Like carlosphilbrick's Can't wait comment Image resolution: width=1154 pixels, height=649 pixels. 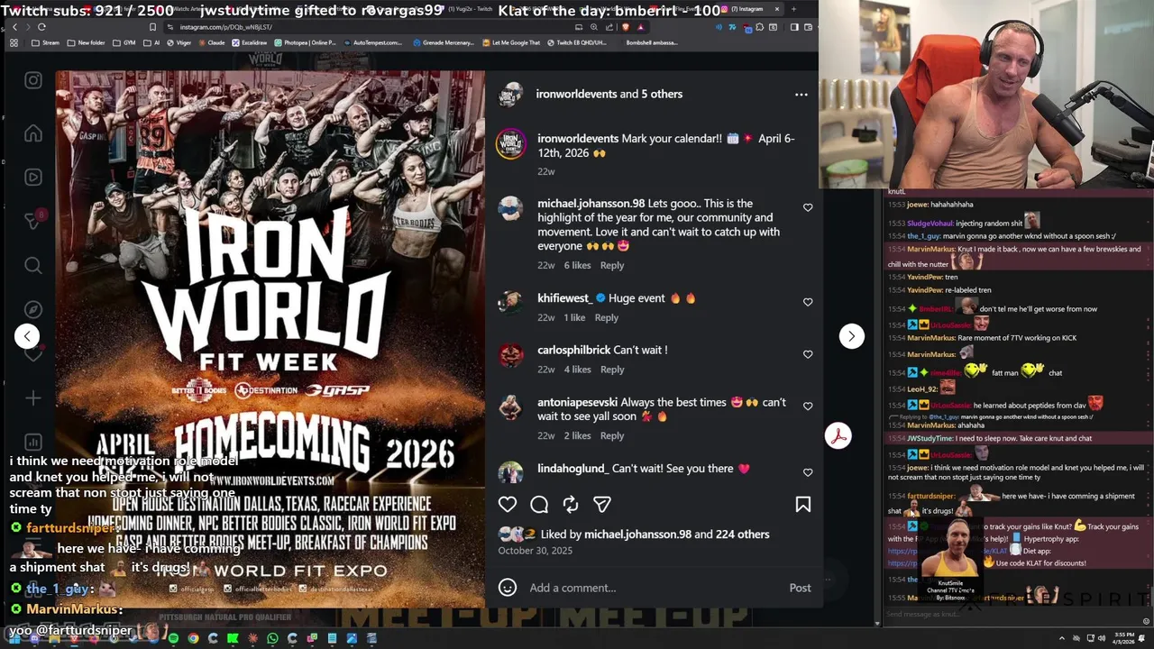pyautogui.click(x=808, y=354)
